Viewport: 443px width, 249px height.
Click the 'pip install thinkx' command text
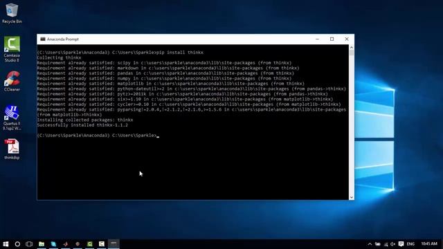(x=180, y=53)
